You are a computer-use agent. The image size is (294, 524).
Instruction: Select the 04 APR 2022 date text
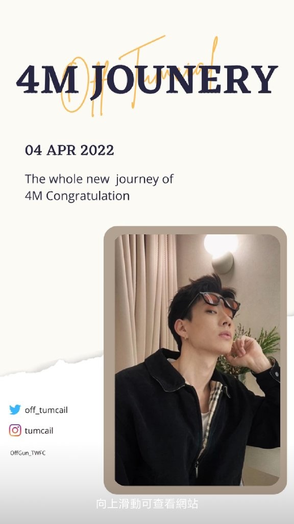click(x=69, y=150)
